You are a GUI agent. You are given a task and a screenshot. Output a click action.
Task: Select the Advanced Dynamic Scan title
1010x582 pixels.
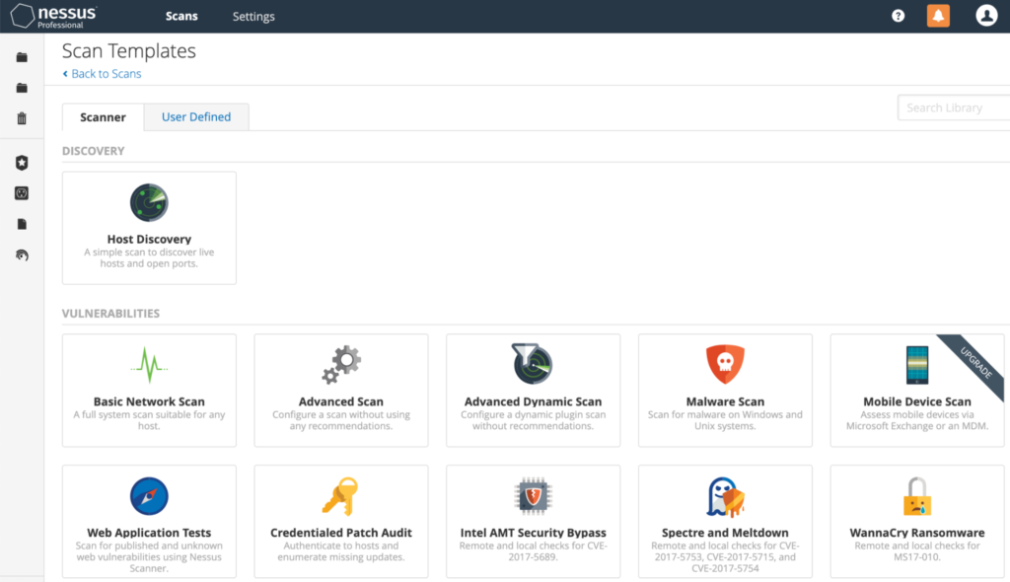(x=533, y=401)
